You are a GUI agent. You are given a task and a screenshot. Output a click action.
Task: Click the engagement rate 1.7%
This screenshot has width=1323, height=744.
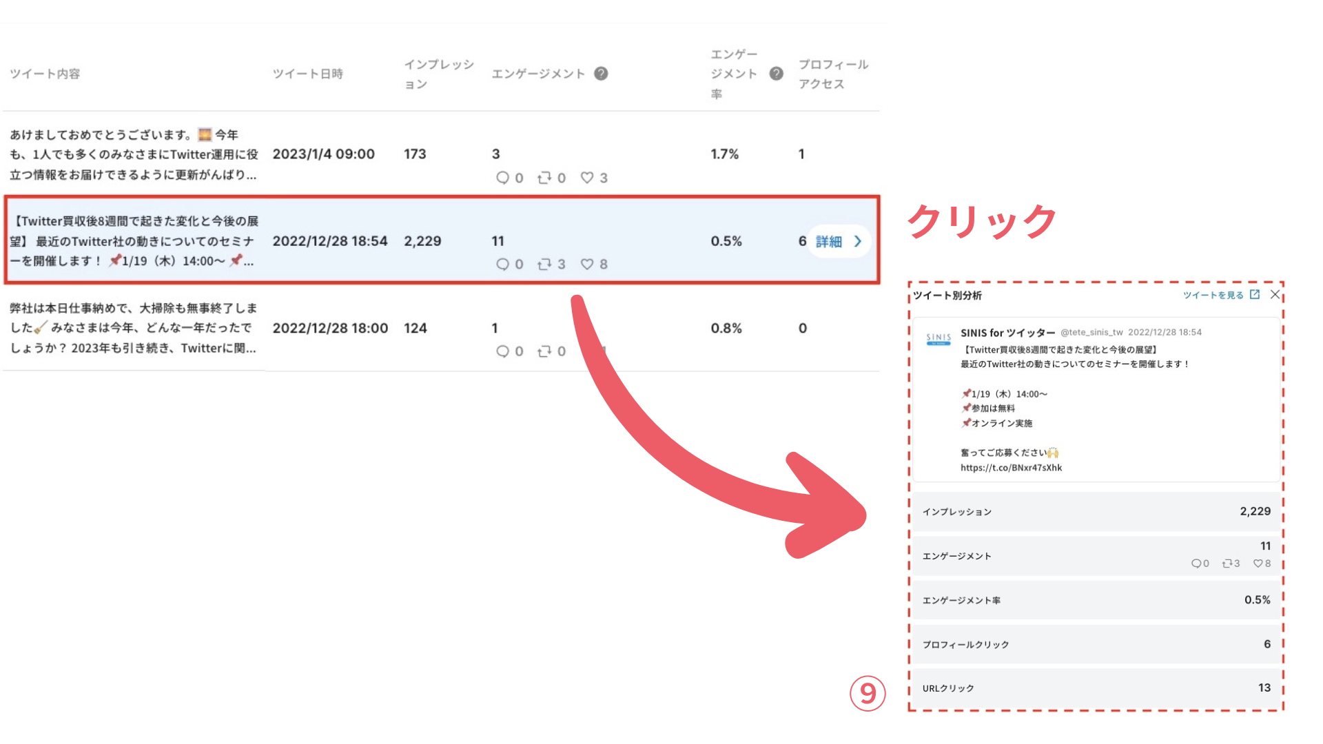click(x=724, y=154)
